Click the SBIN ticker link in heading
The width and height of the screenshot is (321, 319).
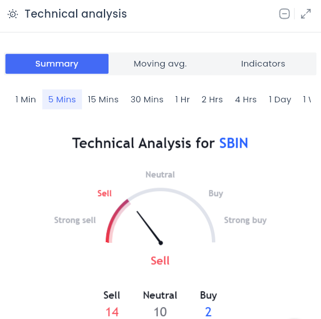tap(234, 143)
